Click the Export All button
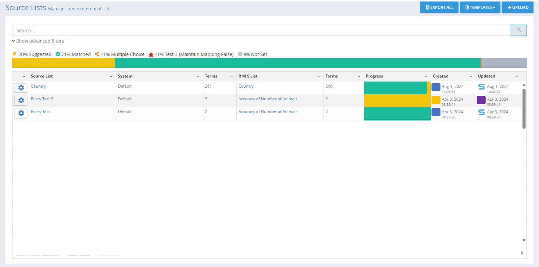 tap(439, 7)
